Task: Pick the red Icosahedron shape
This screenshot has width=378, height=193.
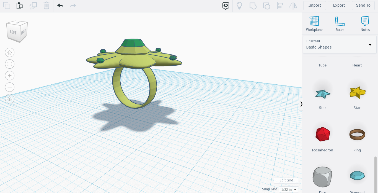Action: tap(323, 134)
